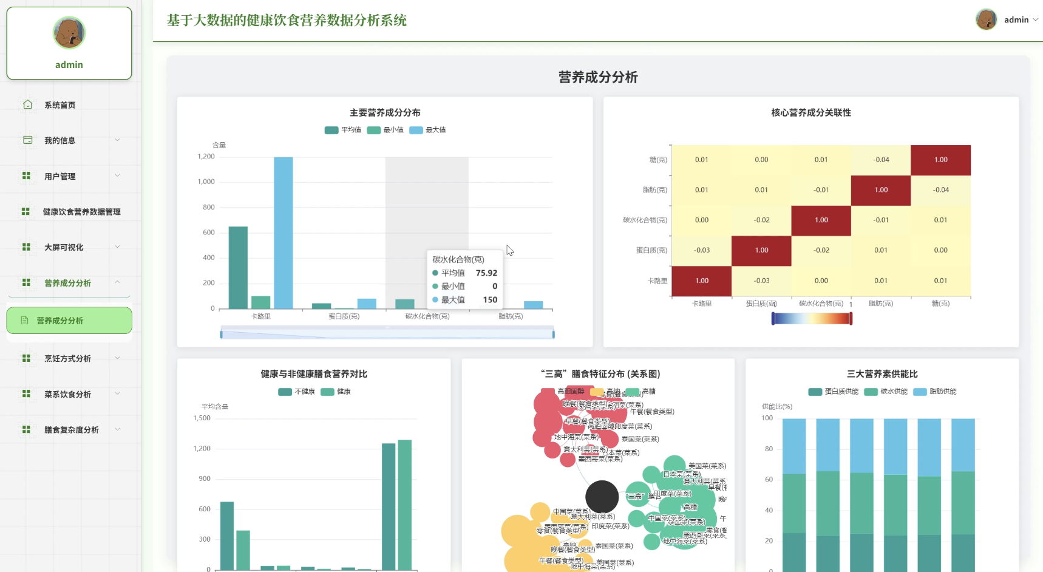Click the heatmap cell -0.04 in the 糖(克) row
The image size is (1043, 572).
(881, 160)
